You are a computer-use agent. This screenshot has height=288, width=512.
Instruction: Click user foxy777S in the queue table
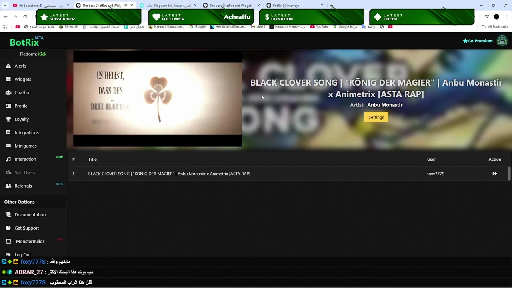(436, 174)
